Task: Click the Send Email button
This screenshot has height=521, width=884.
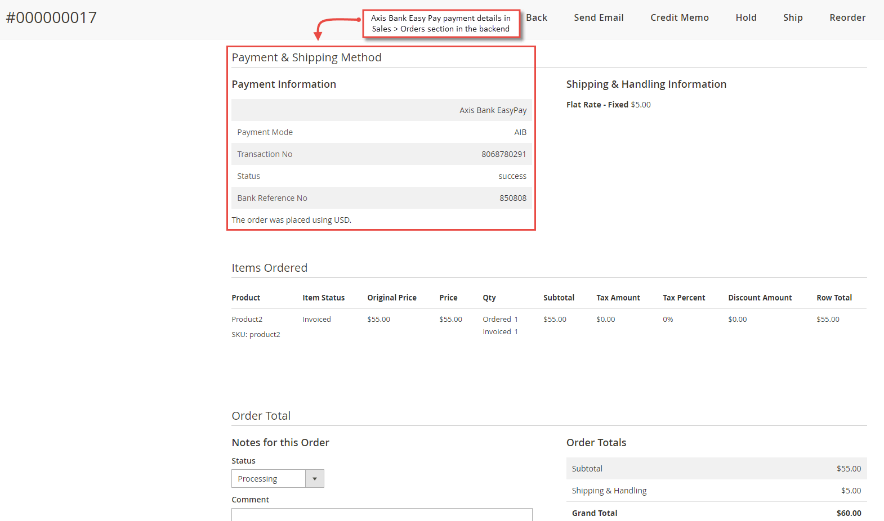Action: pos(599,17)
